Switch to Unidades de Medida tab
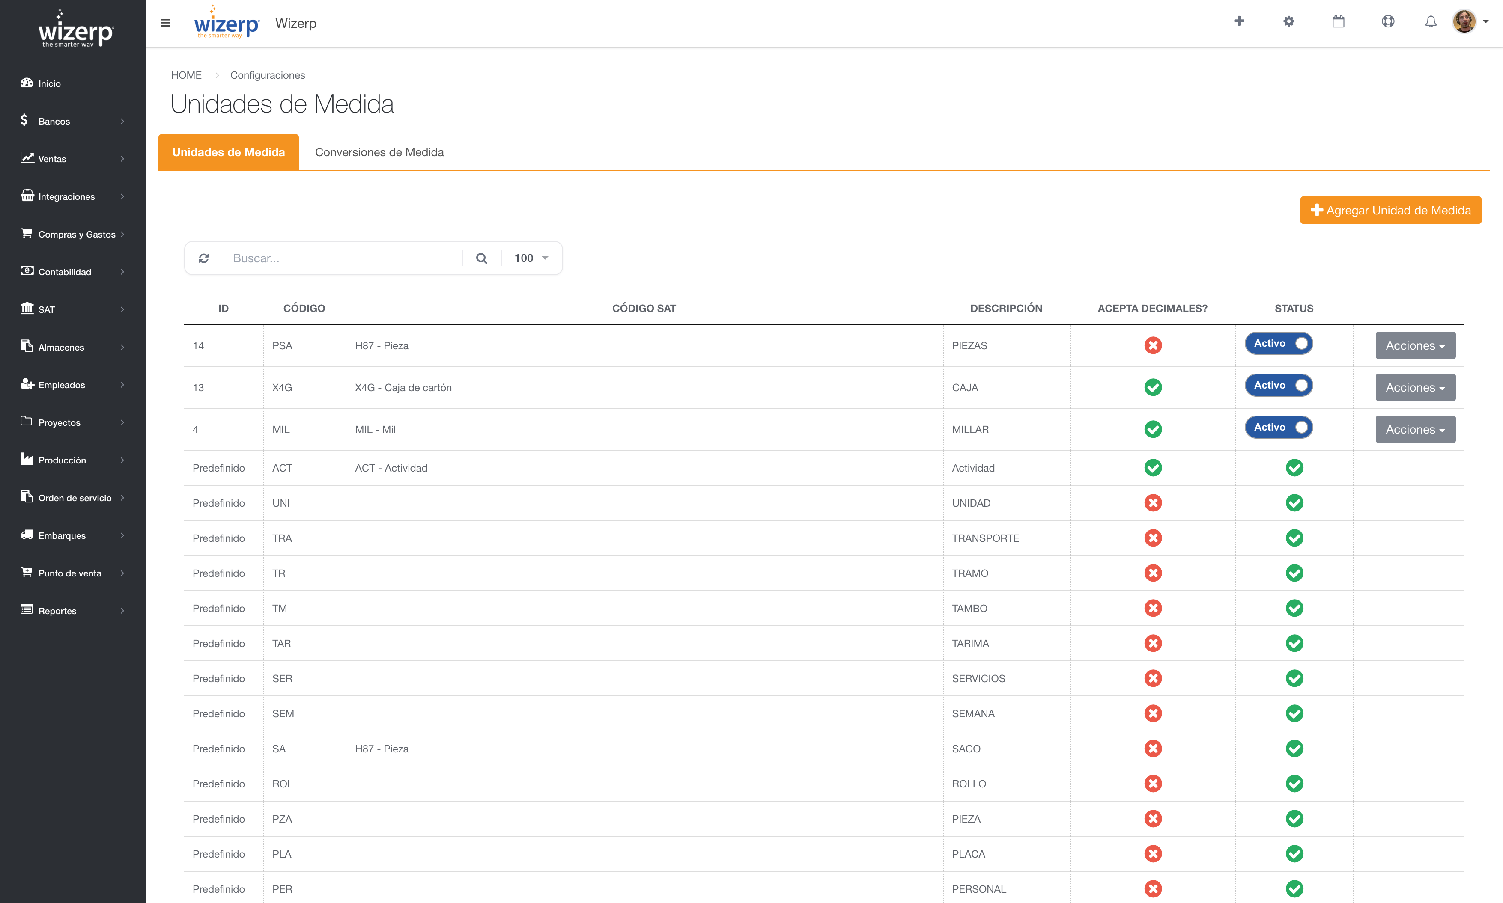 coord(228,152)
